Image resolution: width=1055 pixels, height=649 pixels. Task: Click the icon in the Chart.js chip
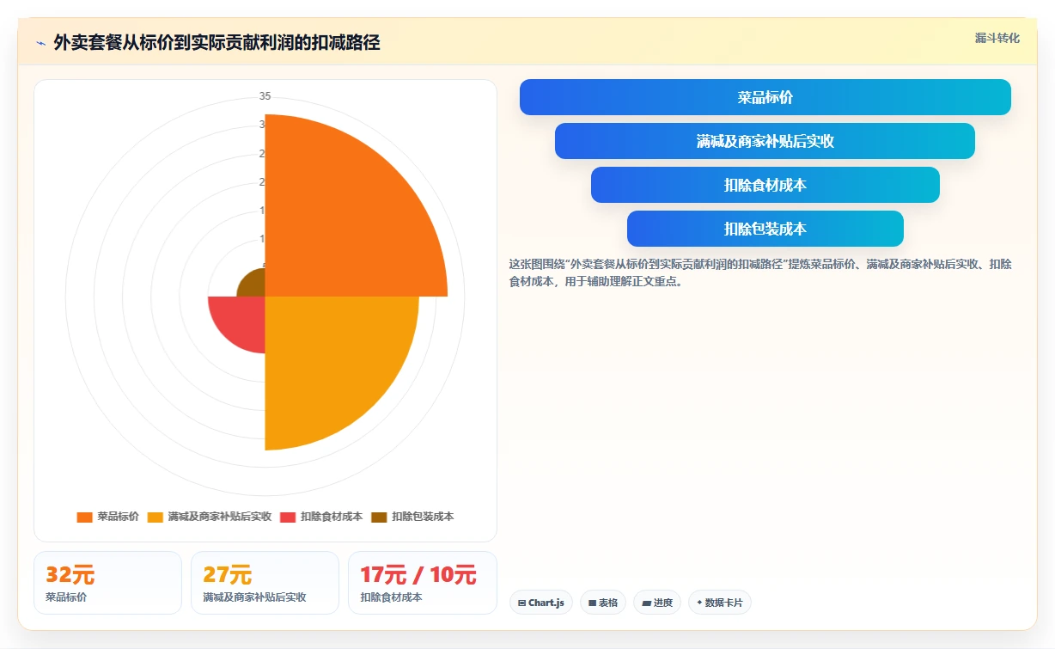click(521, 603)
